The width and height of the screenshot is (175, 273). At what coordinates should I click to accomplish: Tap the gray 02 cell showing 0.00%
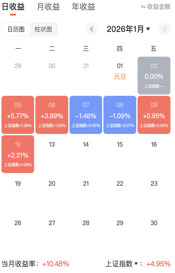pos(154,75)
